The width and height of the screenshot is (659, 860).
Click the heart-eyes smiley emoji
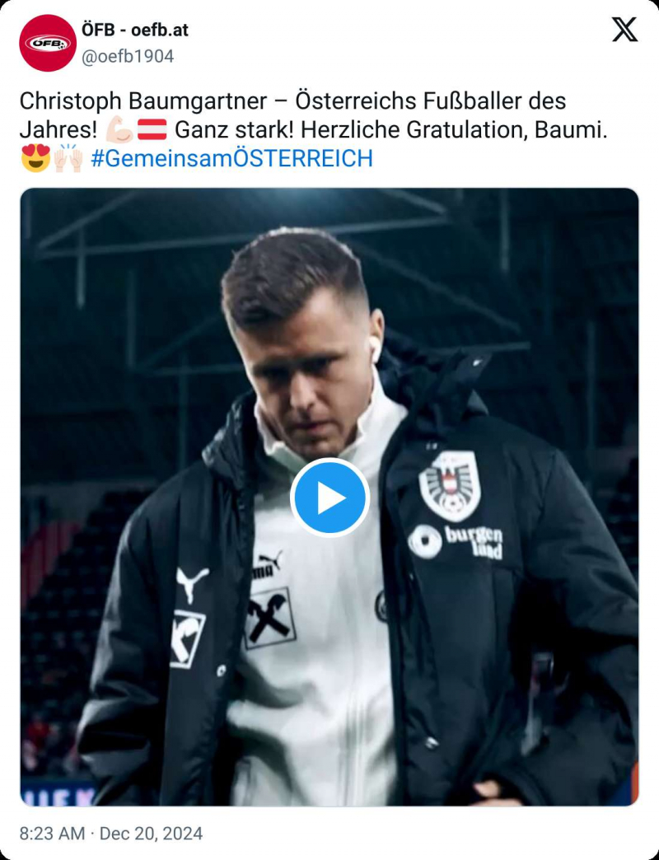(35, 158)
